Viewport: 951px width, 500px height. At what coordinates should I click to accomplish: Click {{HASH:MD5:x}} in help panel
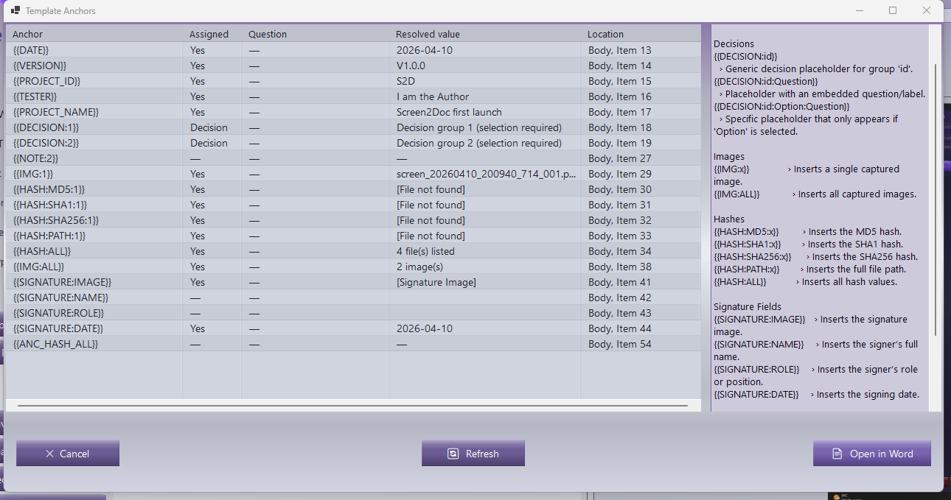pyautogui.click(x=746, y=232)
